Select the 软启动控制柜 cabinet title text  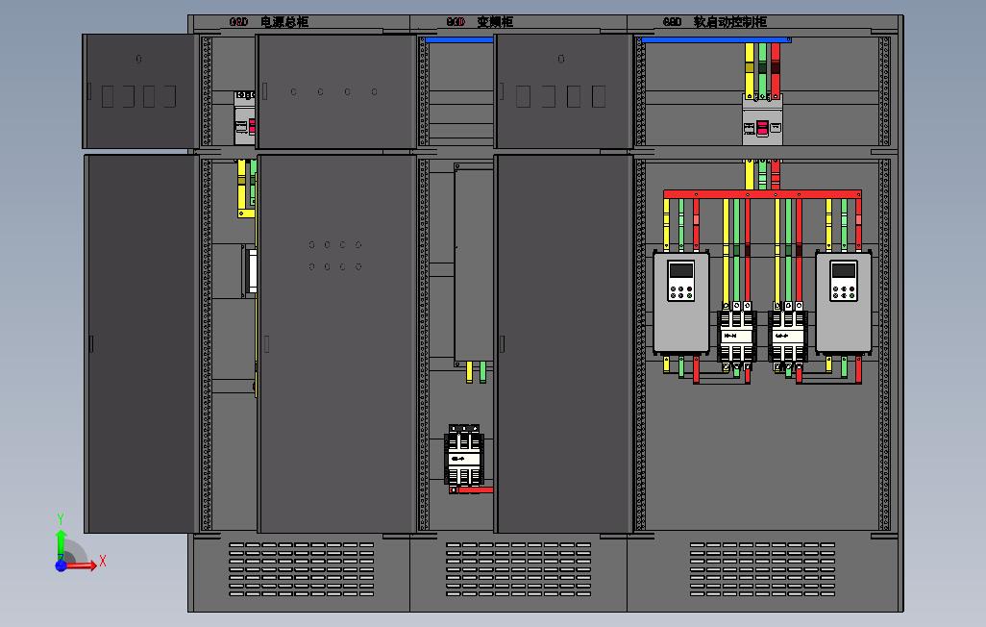(730, 22)
